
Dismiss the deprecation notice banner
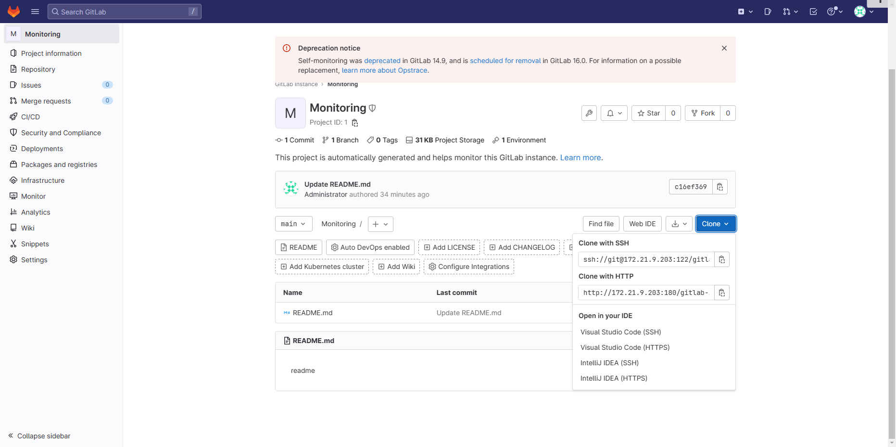point(724,48)
